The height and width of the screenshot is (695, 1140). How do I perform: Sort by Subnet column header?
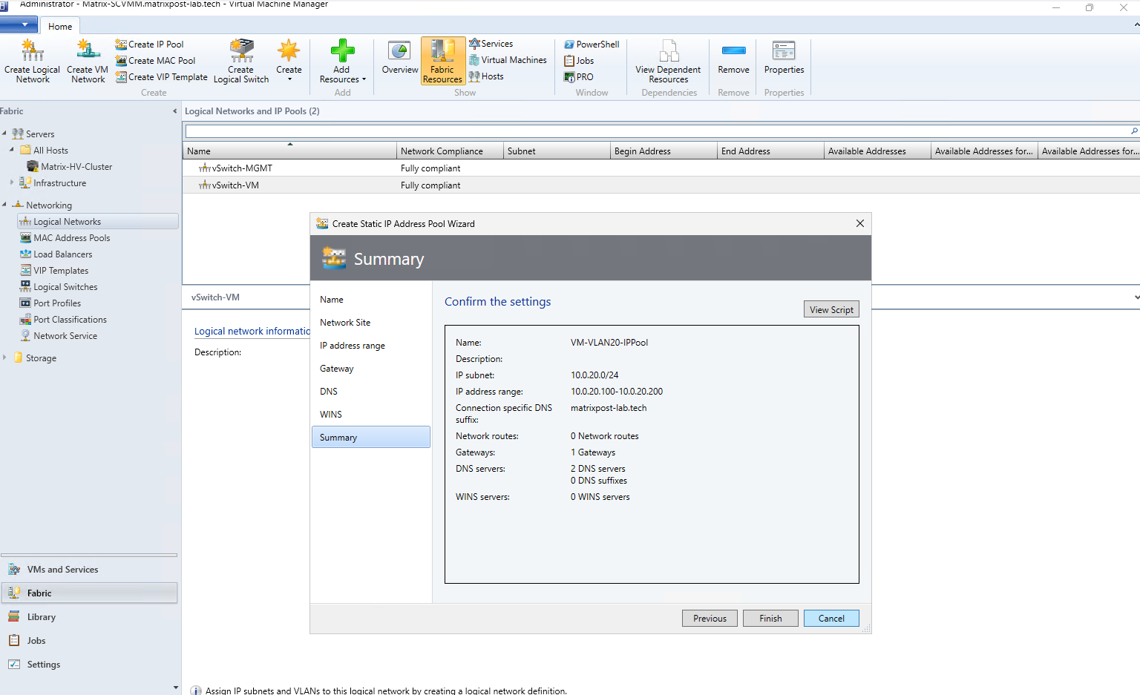(557, 151)
